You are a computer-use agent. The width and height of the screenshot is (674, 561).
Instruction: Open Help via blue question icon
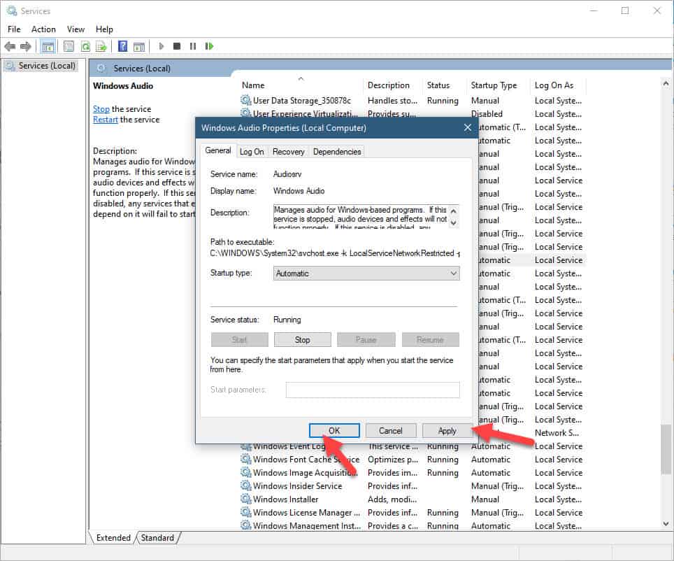click(x=122, y=46)
